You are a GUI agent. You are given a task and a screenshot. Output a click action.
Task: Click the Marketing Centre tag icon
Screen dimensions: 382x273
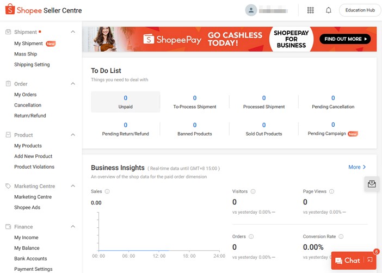click(8, 186)
